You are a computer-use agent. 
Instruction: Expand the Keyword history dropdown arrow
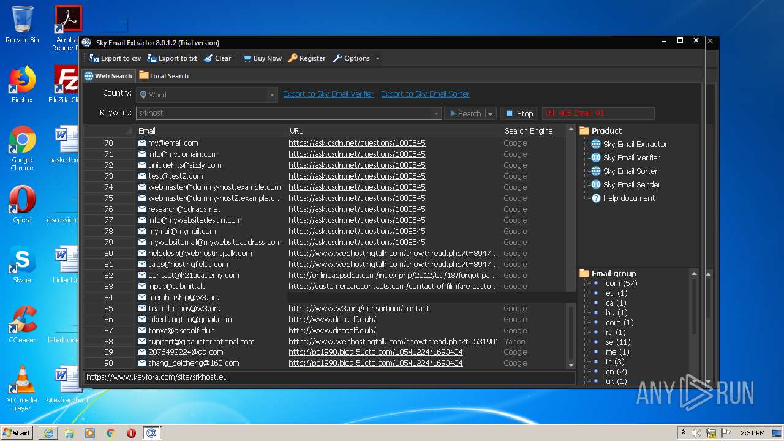[x=437, y=113]
